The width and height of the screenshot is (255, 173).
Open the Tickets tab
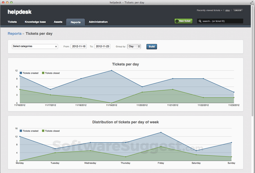12,22
